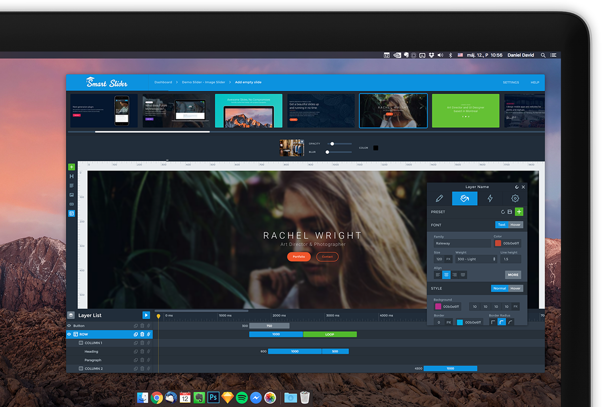Image resolution: width=602 pixels, height=407 pixels.
Task: Select the Button layer tool in sidebar
Action: pos(72,204)
